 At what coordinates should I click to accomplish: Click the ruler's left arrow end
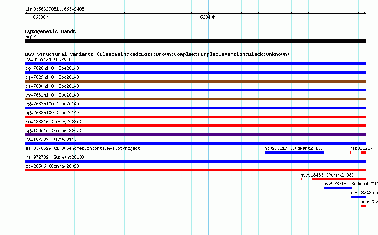(x=26, y=14)
